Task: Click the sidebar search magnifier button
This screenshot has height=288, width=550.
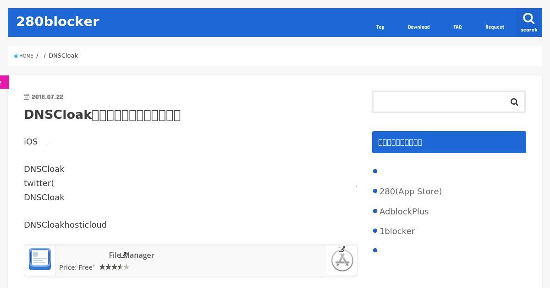Action: (x=514, y=102)
